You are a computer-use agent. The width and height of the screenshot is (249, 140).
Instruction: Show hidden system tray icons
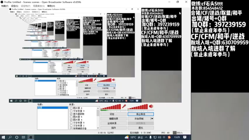click(146, 137)
